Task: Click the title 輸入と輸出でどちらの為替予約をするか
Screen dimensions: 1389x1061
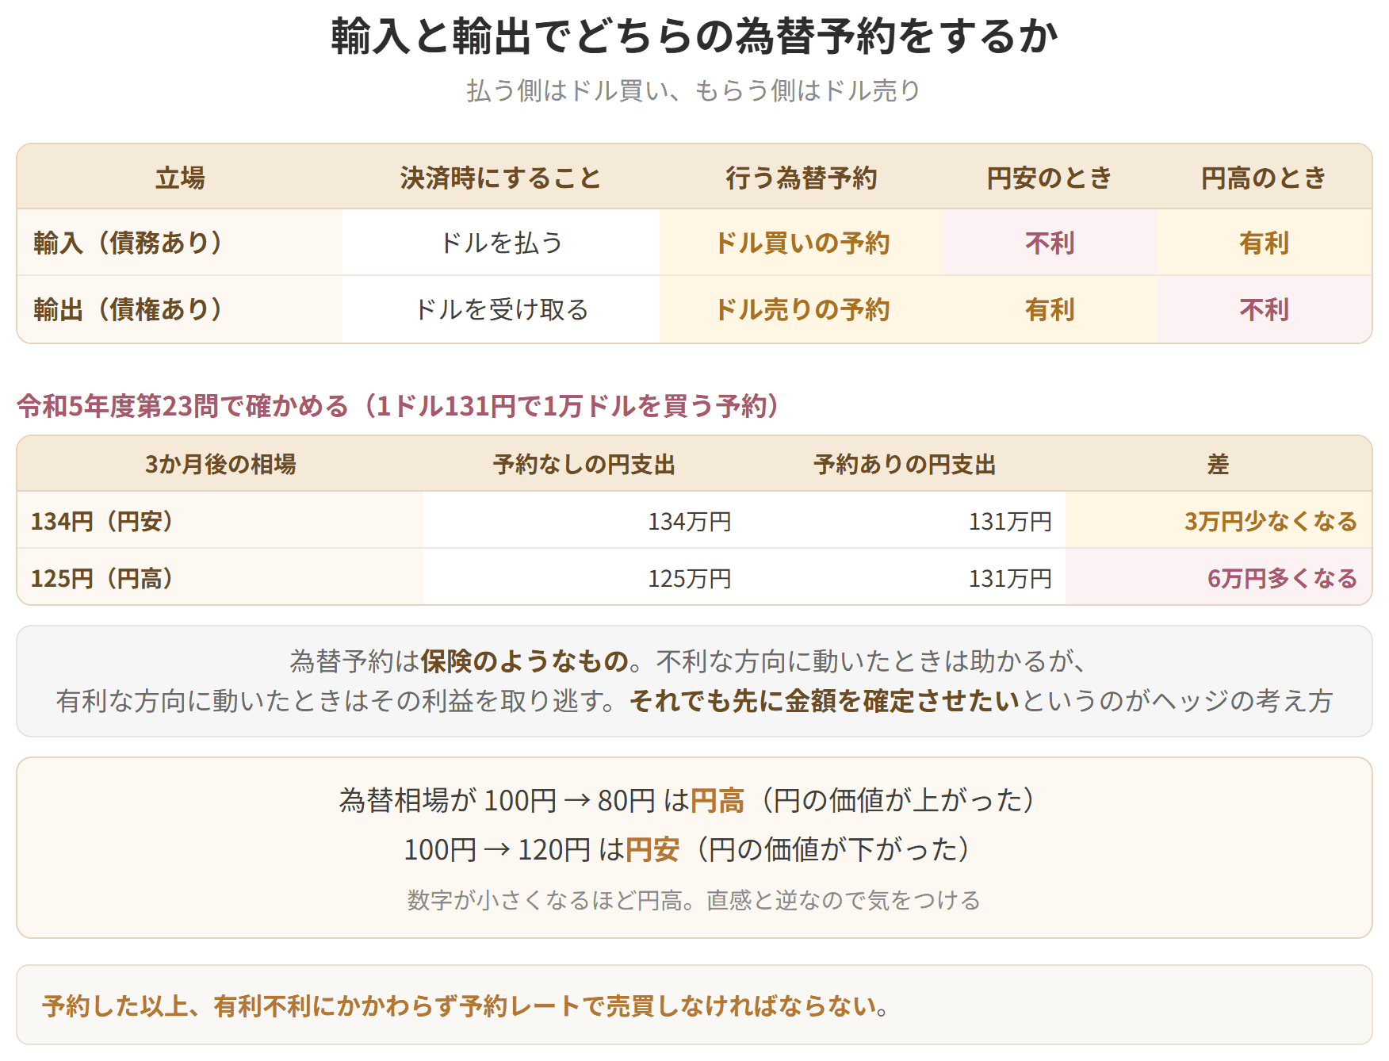Action: pyautogui.click(x=694, y=36)
